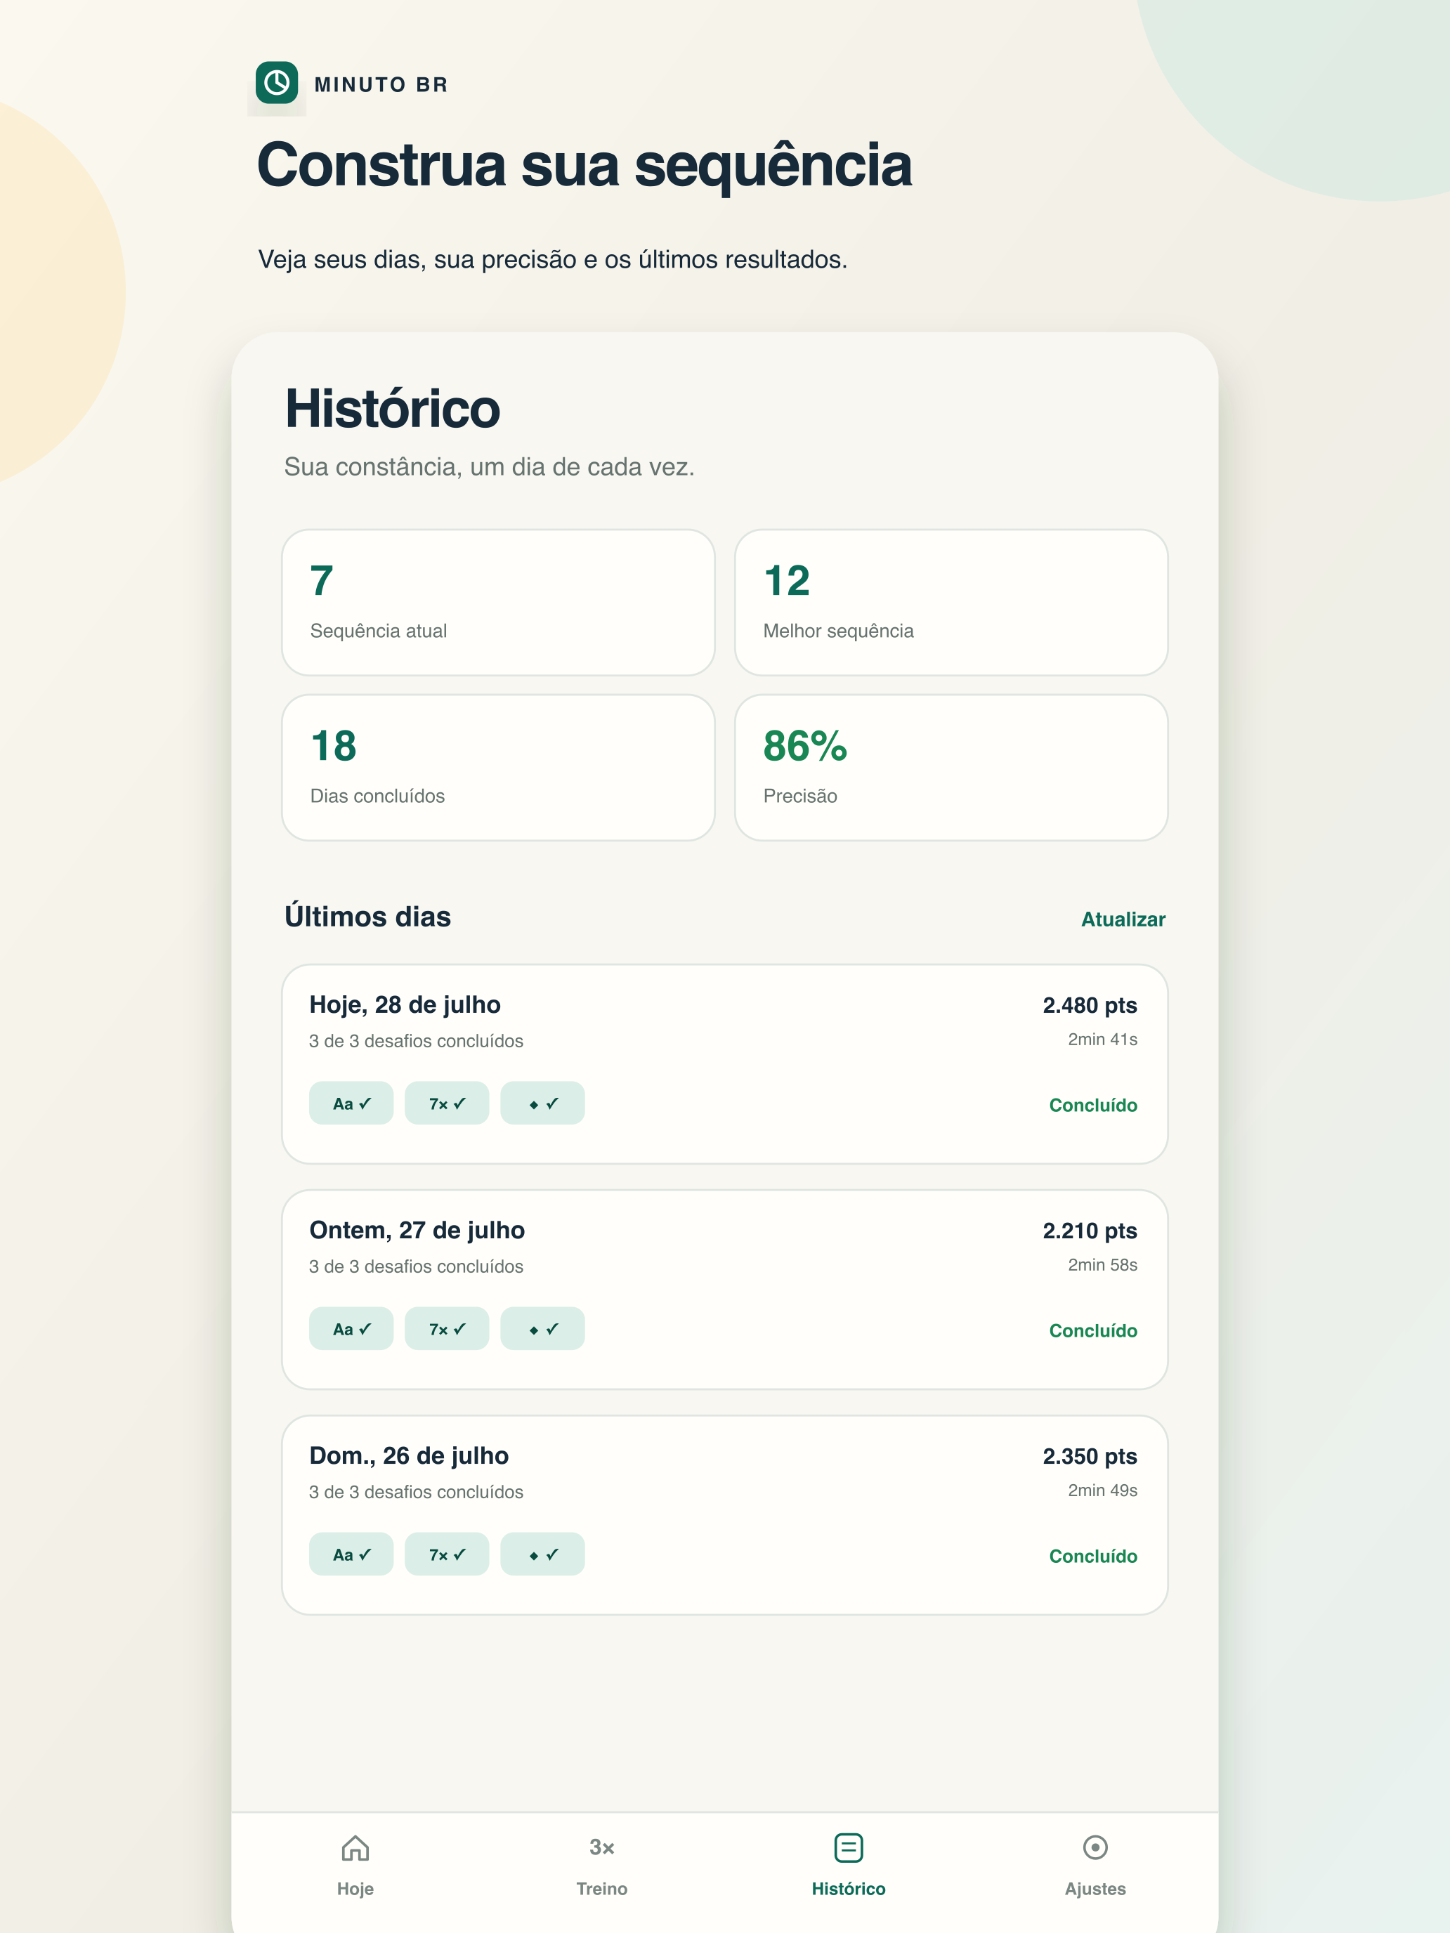Select the 7x chip in Hoje, 28 de julho
The height and width of the screenshot is (1933, 1450).
click(x=447, y=1103)
